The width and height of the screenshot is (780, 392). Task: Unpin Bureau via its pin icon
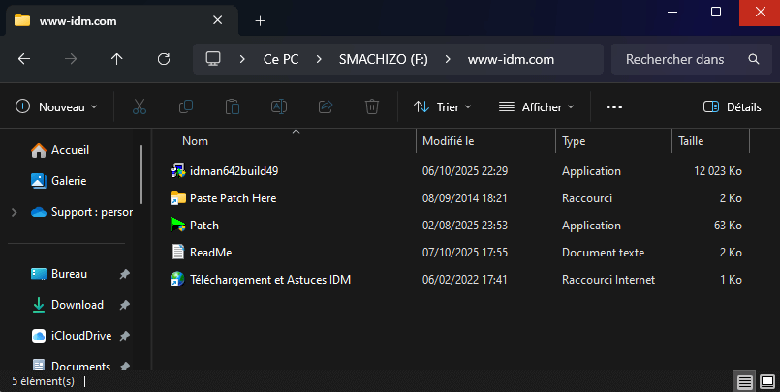pos(124,274)
